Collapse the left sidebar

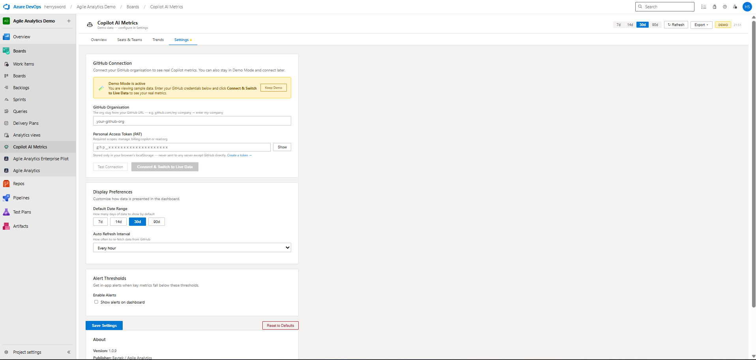point(69,352)
